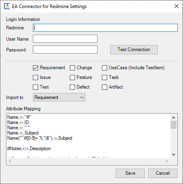Click the line 'Name,<-,Subject' in mapping
The image size is (183, 184).
[x=23, y=133]
